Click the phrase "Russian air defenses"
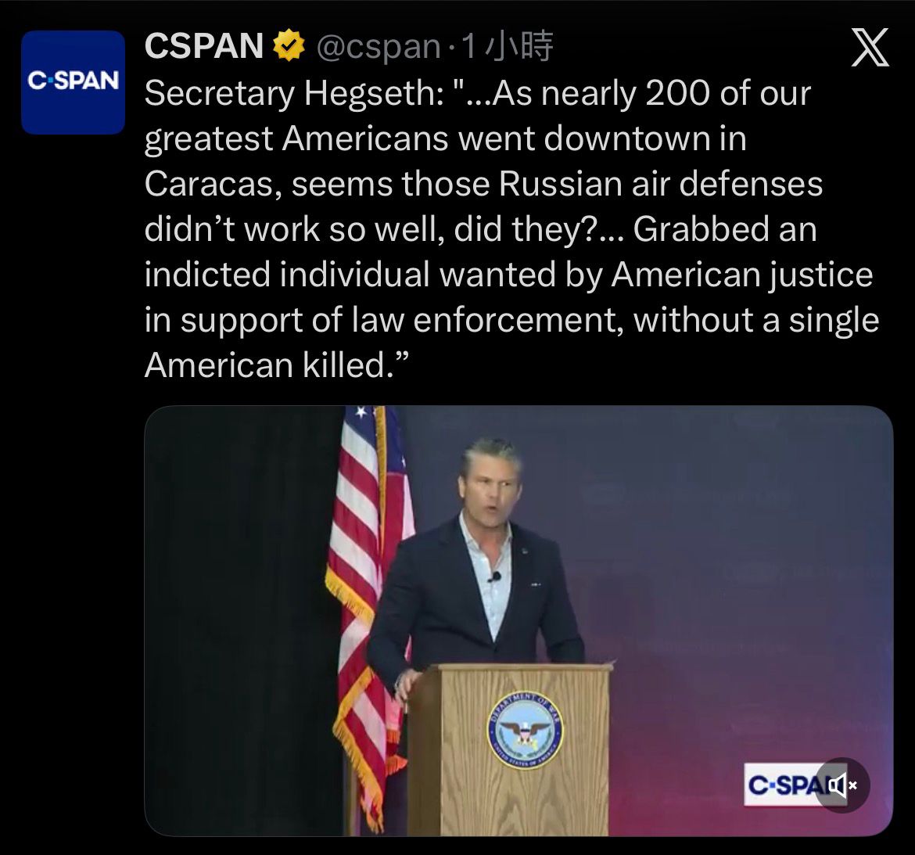Image resolution: width=915 pixels, height=855 pixels. [x=661, y=185]
